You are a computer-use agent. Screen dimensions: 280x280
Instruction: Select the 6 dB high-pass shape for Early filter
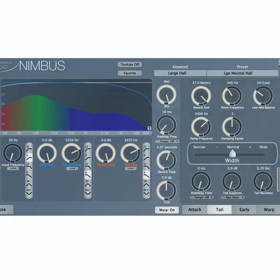87,157
